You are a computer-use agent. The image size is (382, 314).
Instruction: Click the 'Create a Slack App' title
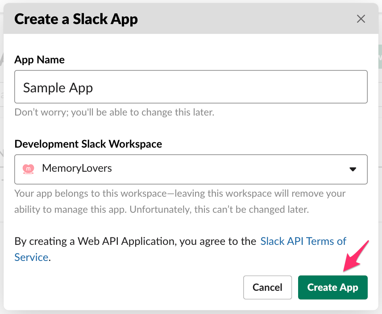76,19
